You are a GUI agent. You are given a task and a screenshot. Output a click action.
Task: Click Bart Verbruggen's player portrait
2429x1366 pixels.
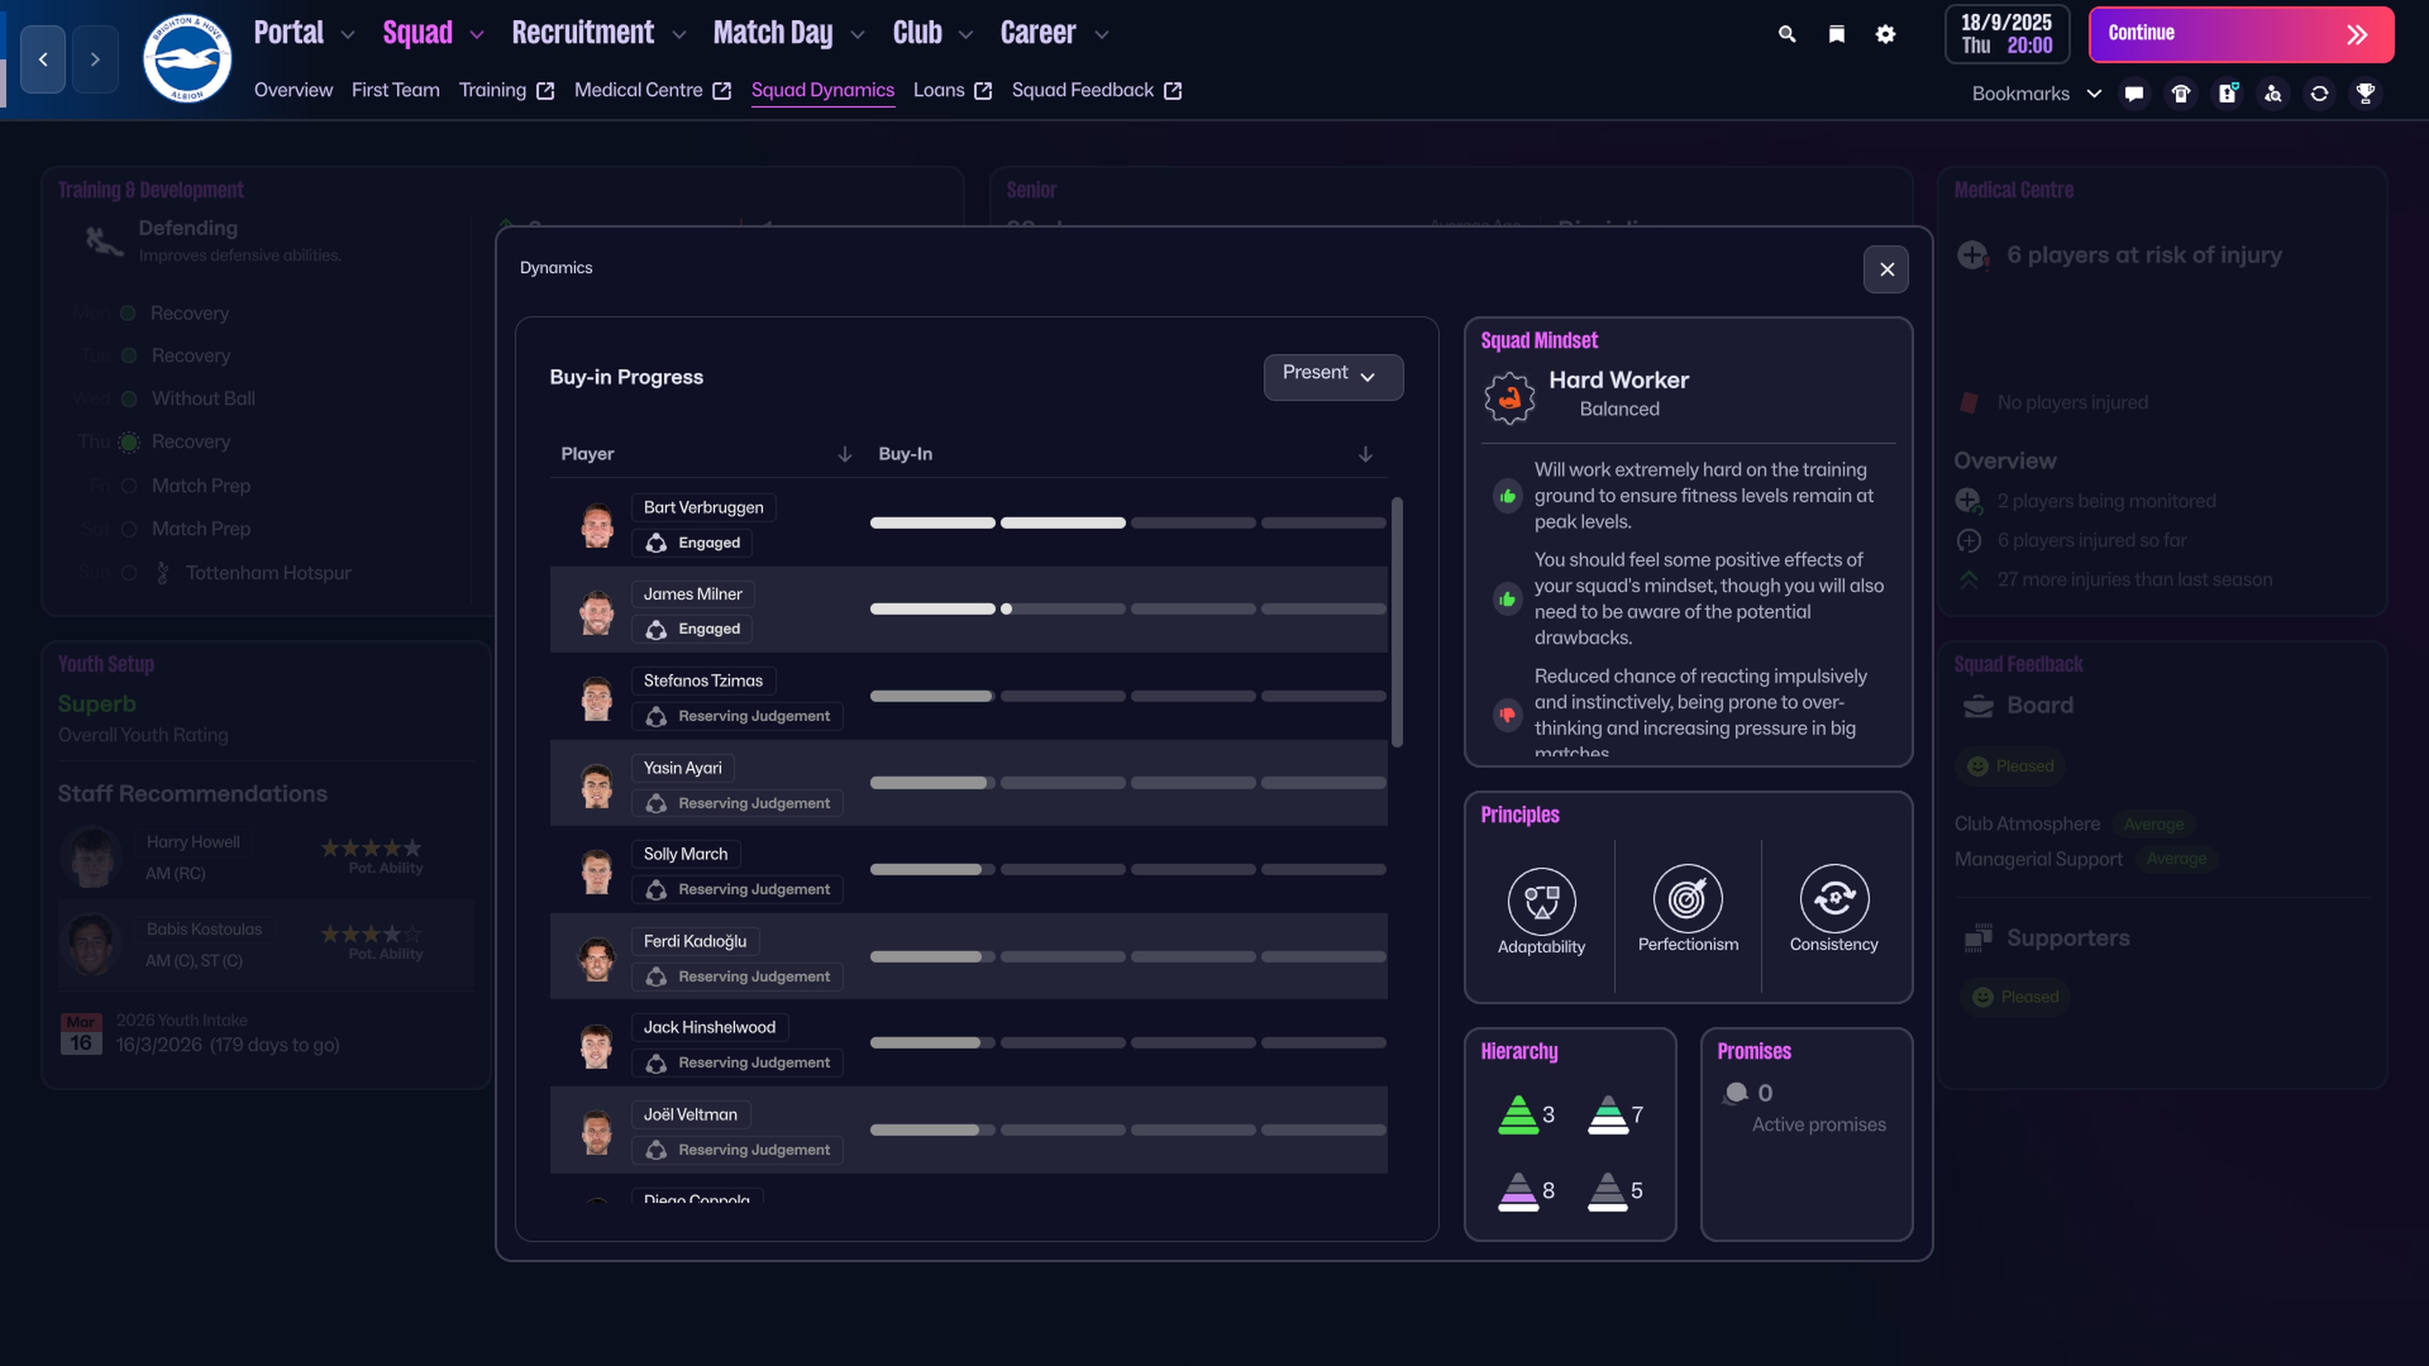point(597,524)
